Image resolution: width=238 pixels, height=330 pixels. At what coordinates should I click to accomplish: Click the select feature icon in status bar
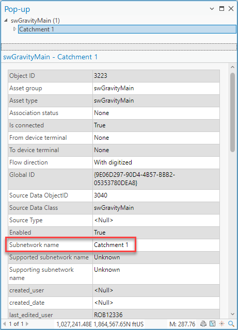click(213, 324)
